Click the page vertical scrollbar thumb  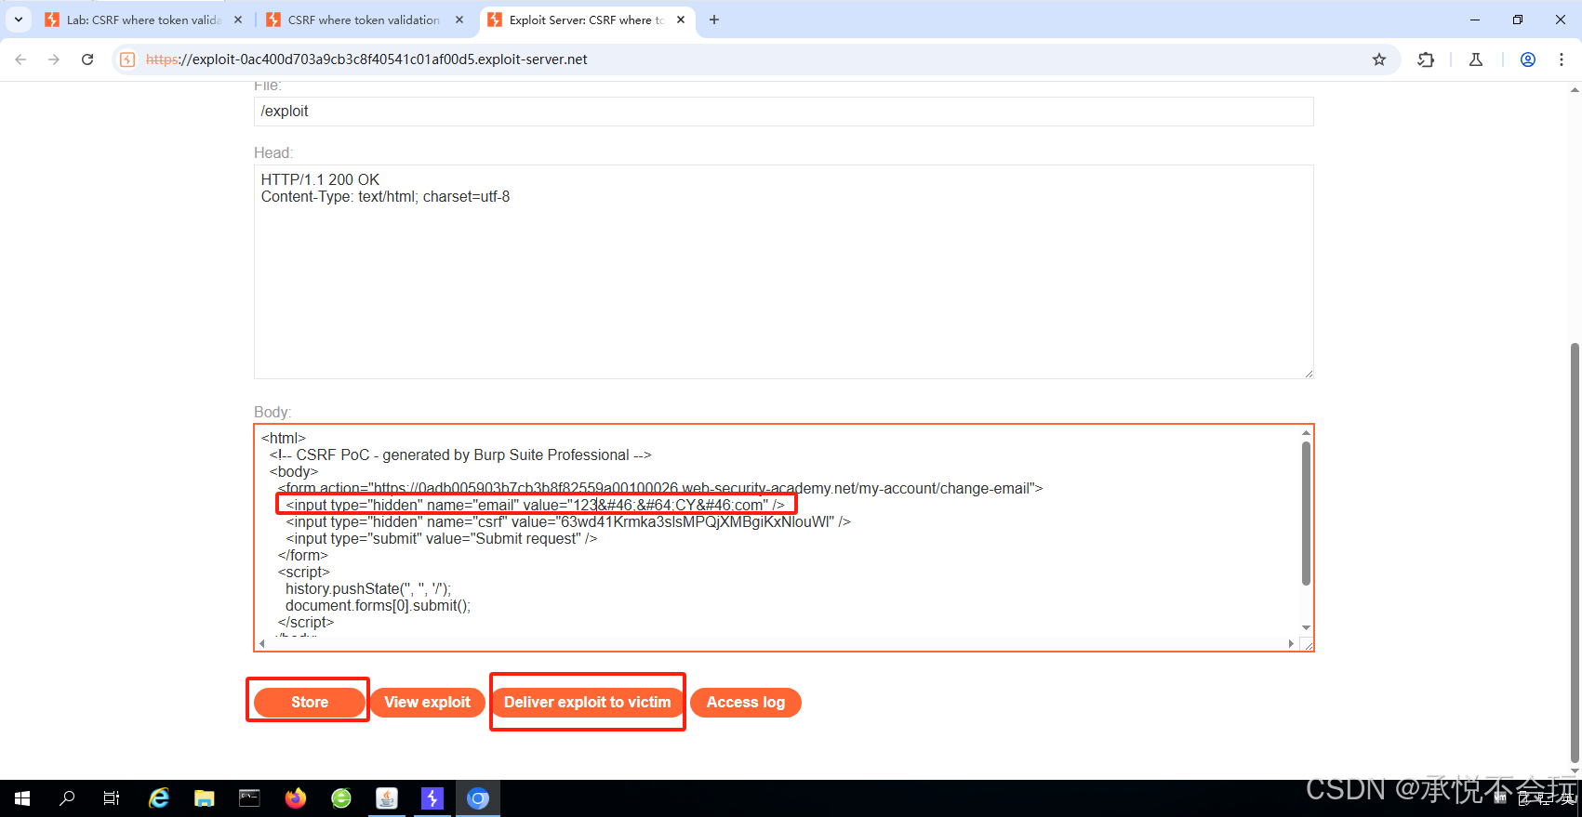(1575, 552)
